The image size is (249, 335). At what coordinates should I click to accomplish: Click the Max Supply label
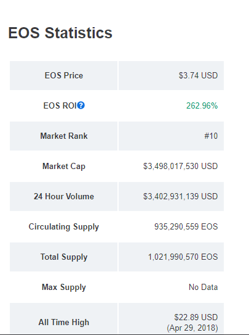tap(64, 287)
